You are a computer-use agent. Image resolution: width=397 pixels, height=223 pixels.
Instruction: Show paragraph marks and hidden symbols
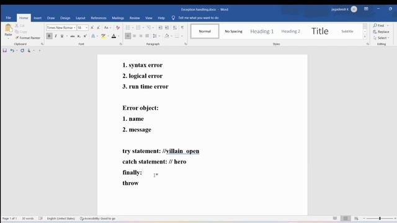tap(182, 27)
